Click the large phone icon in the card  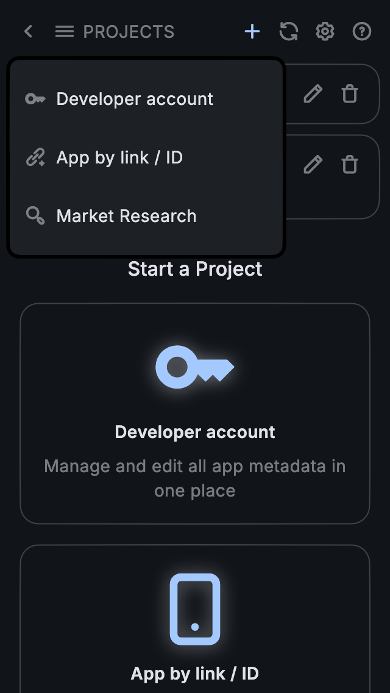[x=194, y=609]
